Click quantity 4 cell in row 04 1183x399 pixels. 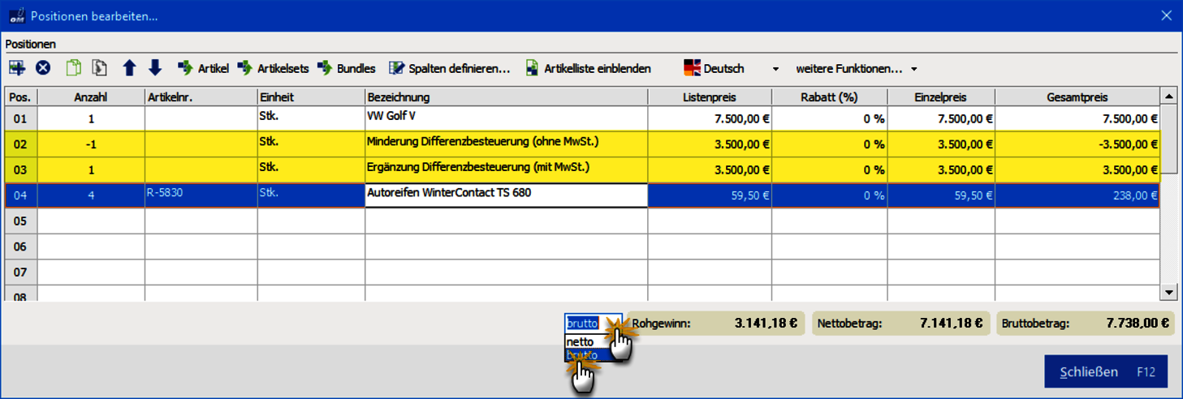[x=91, y=195]
